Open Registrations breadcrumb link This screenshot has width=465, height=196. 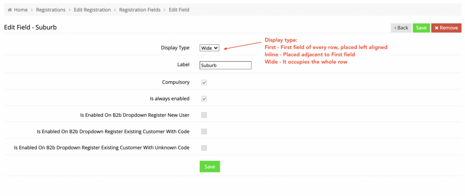tap(51, 10)
